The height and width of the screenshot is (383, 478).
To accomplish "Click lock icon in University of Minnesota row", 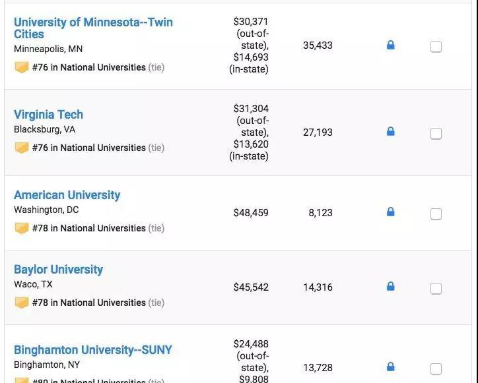I will point(390,45).
